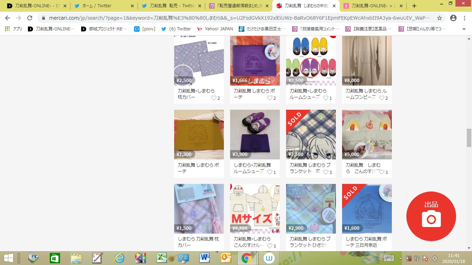Viewport: 472px width, 265px height.
Task: Launch Excel from the taskbar
Action: point(162,258)
